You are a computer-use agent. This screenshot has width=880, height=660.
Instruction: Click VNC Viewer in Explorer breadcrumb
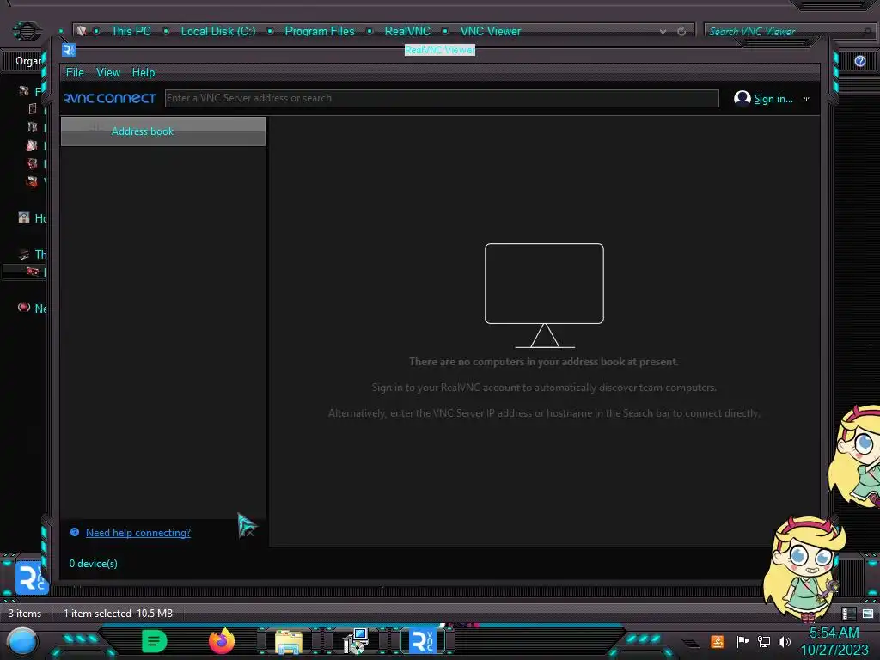pos(491,32)
